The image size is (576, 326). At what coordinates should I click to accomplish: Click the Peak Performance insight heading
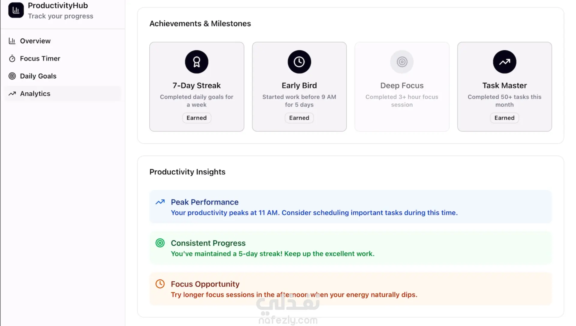tap(205, 202)
